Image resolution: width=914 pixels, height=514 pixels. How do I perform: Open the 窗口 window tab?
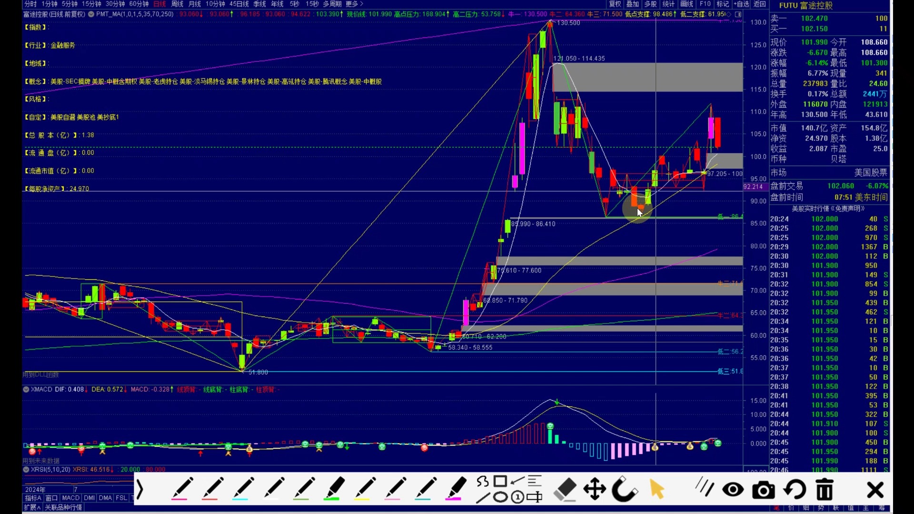pos(51,498)
